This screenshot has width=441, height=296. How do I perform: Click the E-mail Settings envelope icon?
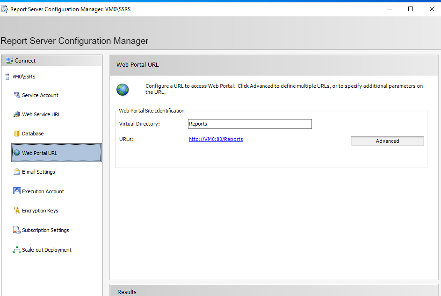tap(17, 172)
